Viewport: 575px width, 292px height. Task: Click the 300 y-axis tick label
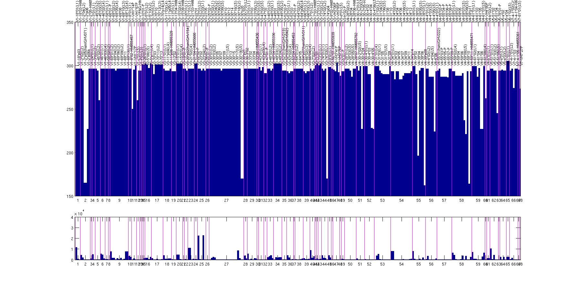coord(69,66)
